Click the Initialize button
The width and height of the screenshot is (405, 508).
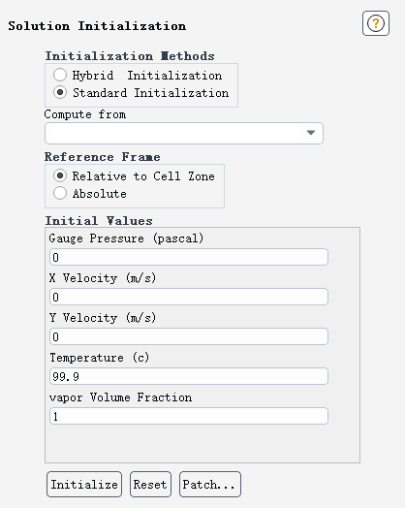click(x=84, y=485)
